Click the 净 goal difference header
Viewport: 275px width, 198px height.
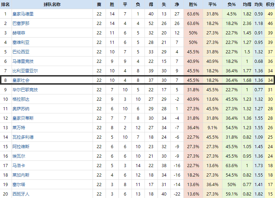pyautogui.click(x=177, y=5)
